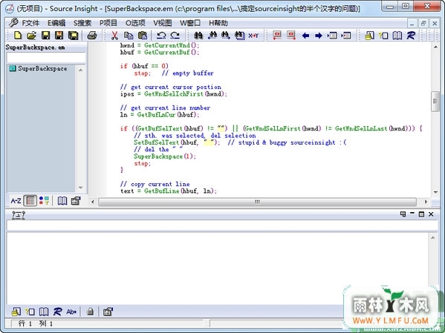Click the Save All toolbar icon
The image size is (445, 333).
(x=74, y=36)
